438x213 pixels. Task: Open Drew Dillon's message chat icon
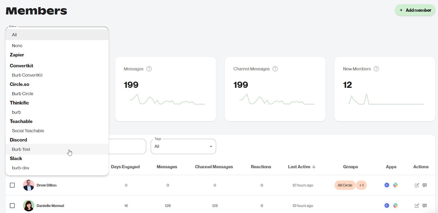click(x=425, y=185)
